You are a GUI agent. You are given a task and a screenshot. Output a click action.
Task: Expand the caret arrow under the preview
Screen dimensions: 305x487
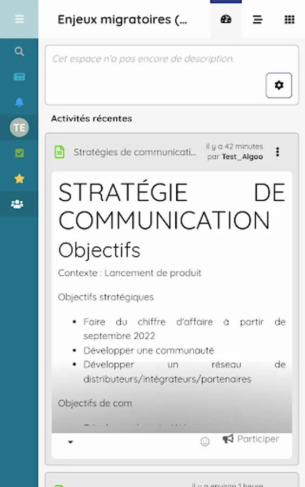tap(70, 442)
